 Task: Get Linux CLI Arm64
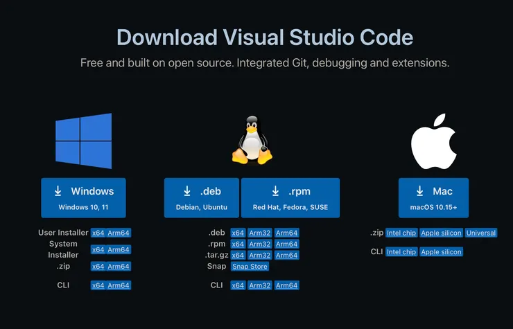click(x=286, y=285)
